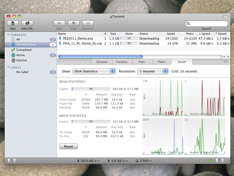Toggle the detail pane with bottom-right button
This screenshot has height=176, width=234.
tap(220, 161)
